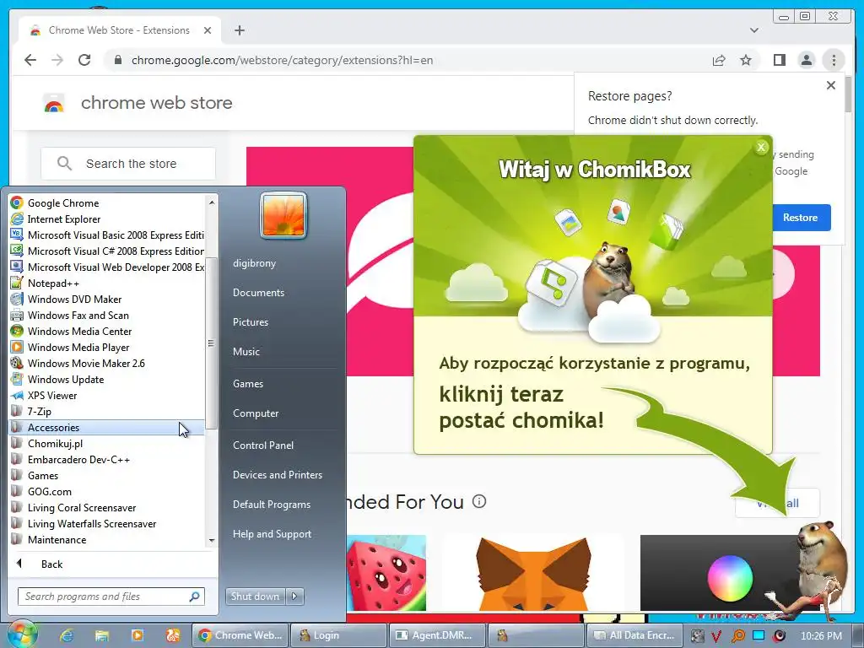Click the share page icon in address bar
This screenshot has height=648, width=864.
[719, 60]
